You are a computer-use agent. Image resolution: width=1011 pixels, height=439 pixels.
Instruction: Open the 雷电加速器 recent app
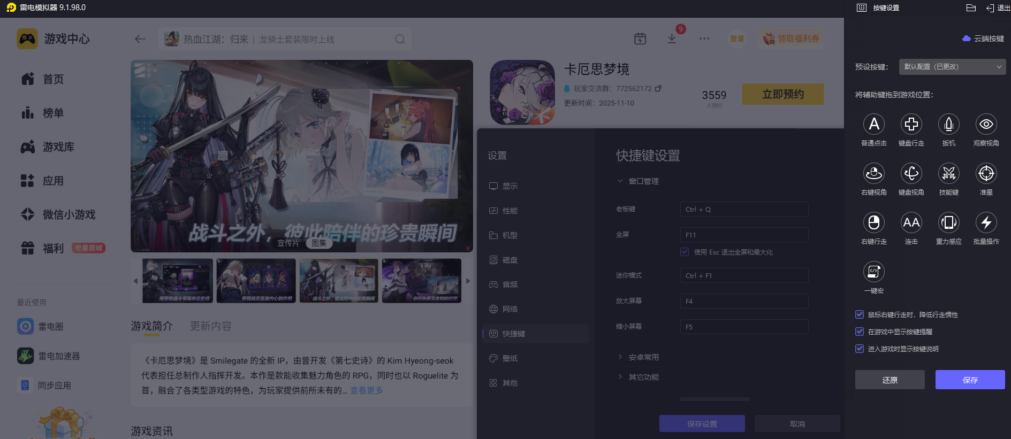[49, 356]
